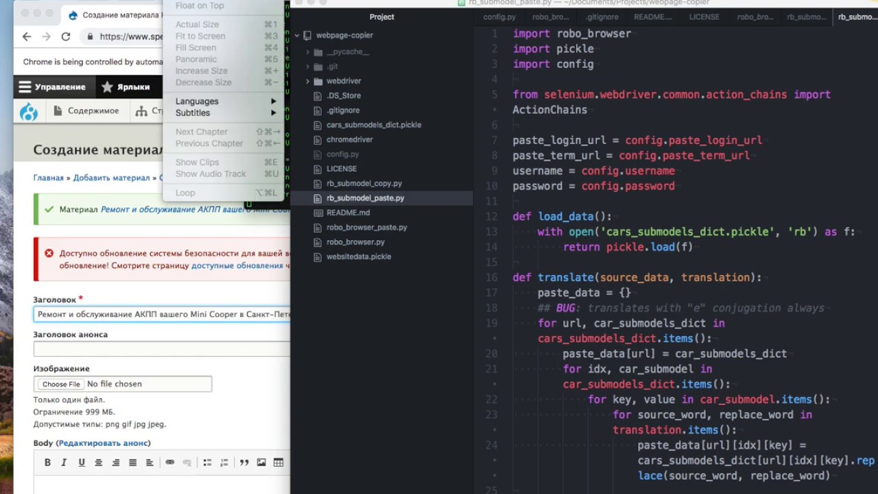878x494 pixels.
Task: Open chromedriver file in the tree
Action: pos(350,139)
